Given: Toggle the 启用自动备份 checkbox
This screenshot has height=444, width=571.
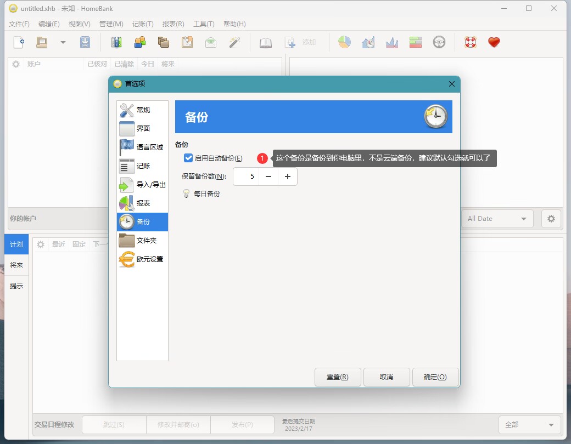Looking at the screenshot, I should point(188,158).
